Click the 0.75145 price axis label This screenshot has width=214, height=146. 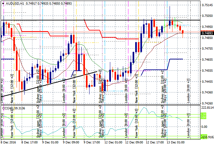207,5
